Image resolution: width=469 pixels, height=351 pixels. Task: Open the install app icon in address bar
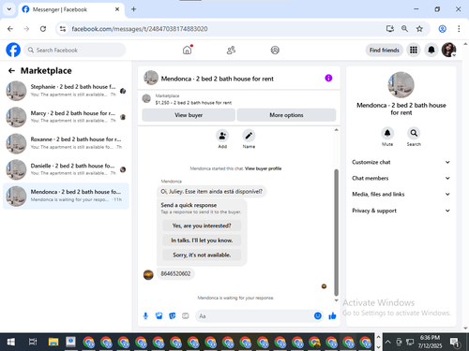coord(390,29)
